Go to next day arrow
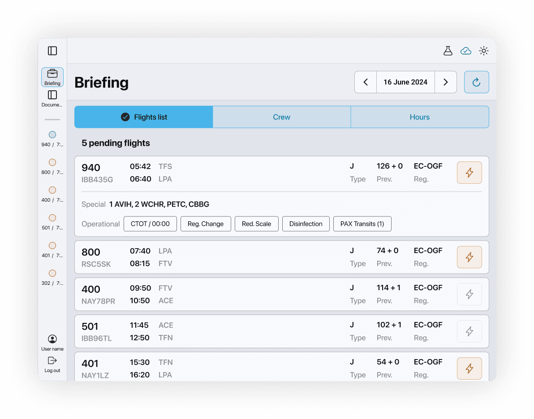534x419 pixels. (x=445, y=82)
